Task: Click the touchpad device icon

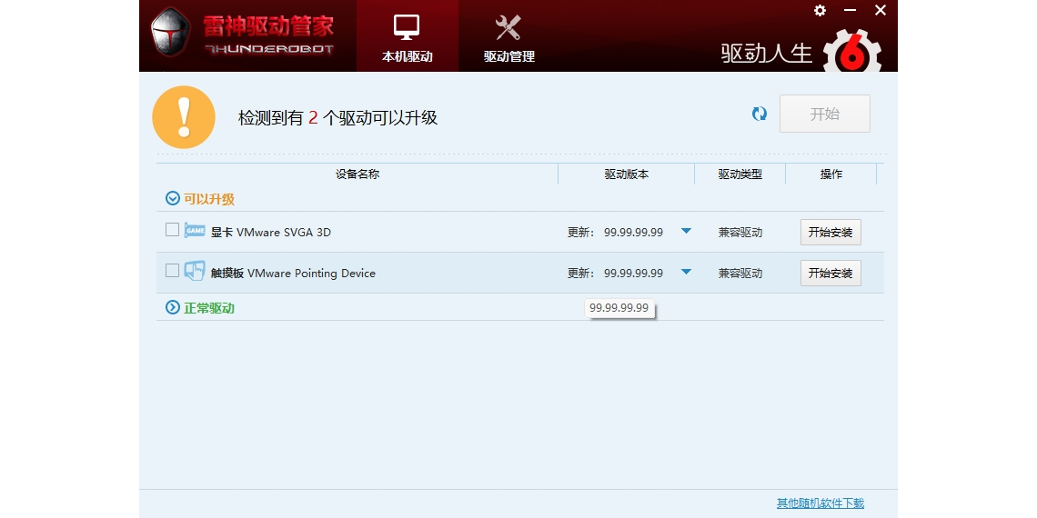Action: pyautogui.click(x=195, y=271)
